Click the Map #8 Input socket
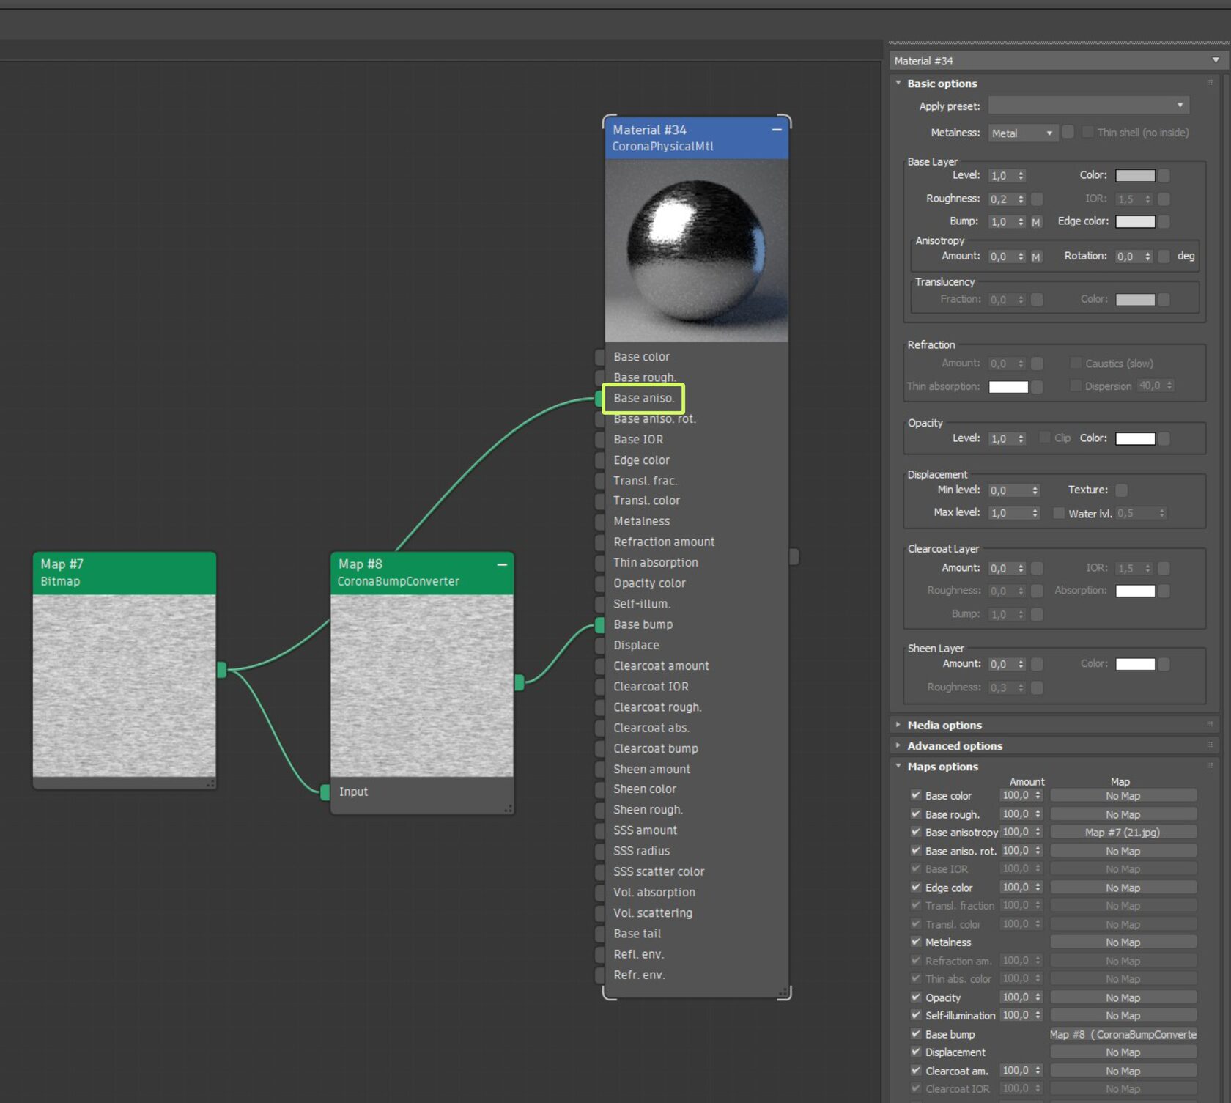This screenshot has width=1231, height=1103. [x=325, y=792]
